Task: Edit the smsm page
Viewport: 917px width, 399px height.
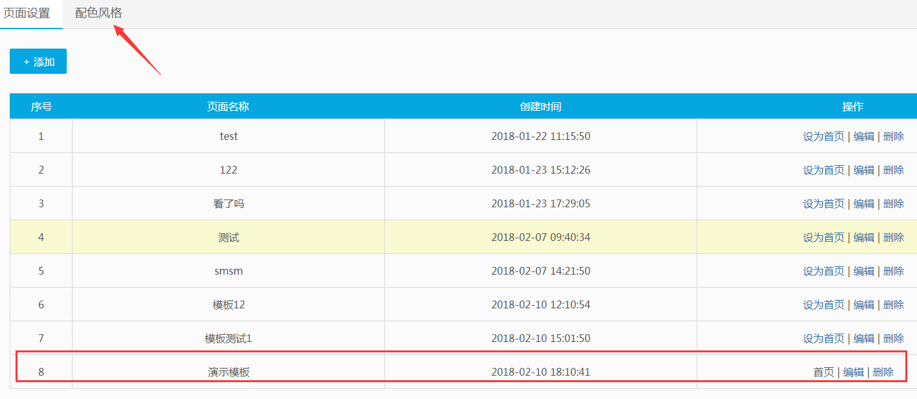Action: (864, 271)
